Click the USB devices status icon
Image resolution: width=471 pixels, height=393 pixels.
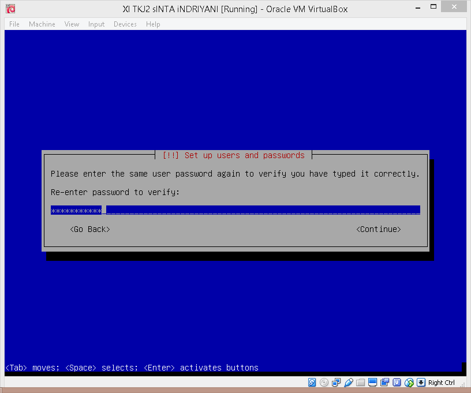pyautogui.click(x=349, y=383)
